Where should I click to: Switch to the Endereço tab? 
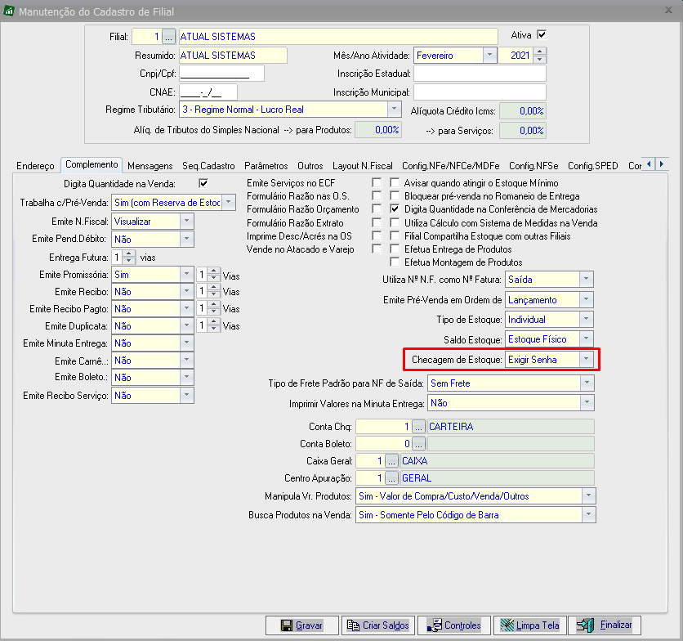pyautogui.click(x=35, y=166)
